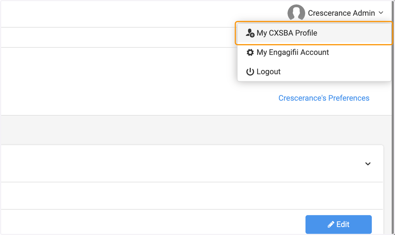This screenshot has height=235, width=395.
Task: Select Logout from the user menu
Action: 314,72
